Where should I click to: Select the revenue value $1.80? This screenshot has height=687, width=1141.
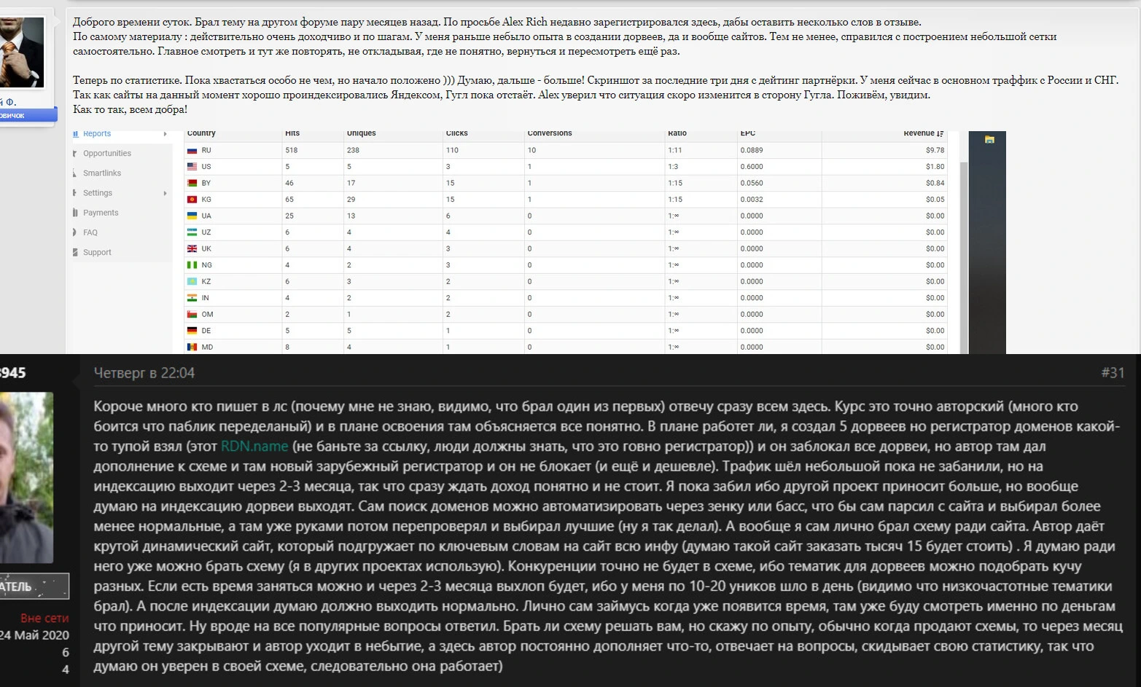click(x=935, y=167)
